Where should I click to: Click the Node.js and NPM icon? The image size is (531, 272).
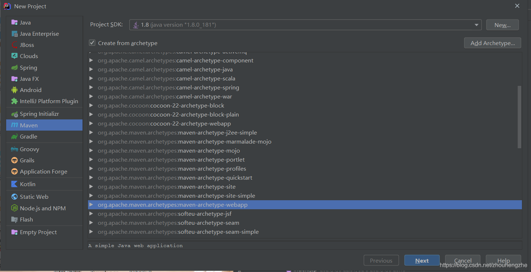[x=14, y=208]
